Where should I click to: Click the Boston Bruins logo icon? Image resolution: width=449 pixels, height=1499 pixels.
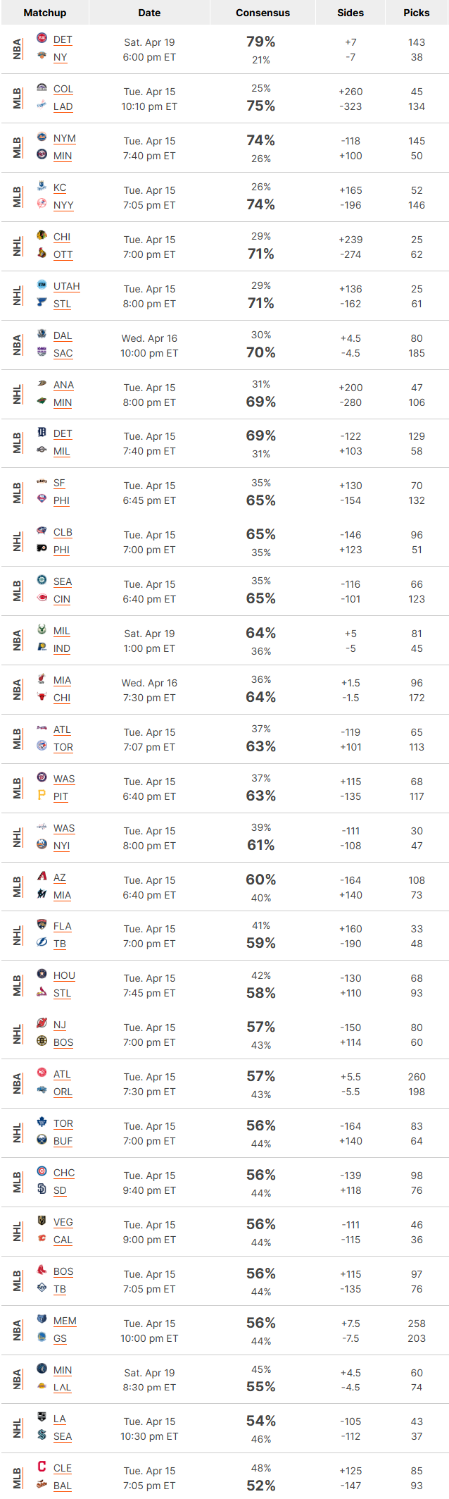point(42,1041)
